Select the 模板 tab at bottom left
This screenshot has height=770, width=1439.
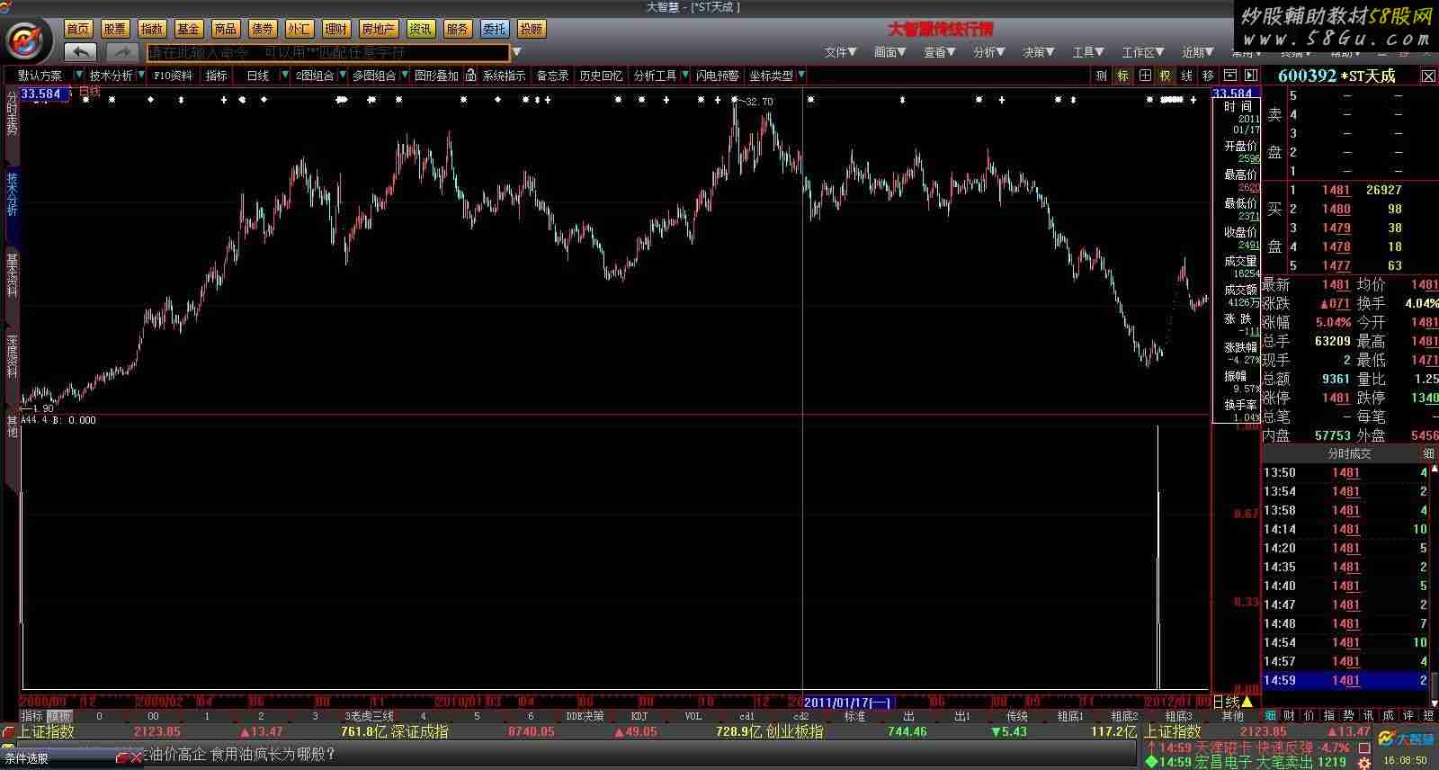pos(59,716)
